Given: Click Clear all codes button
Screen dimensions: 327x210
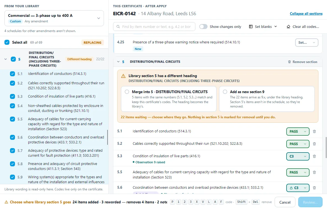Looking at the screenshot, I should tap(303, 27).
